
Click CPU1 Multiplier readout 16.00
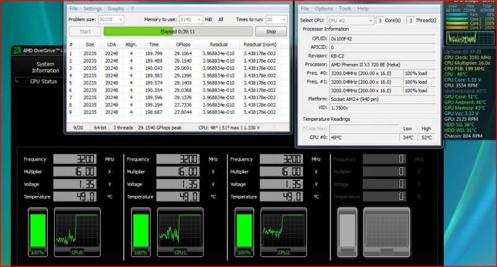(178, 172)
